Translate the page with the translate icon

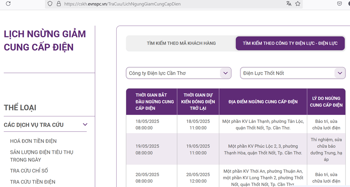(289, 3)
